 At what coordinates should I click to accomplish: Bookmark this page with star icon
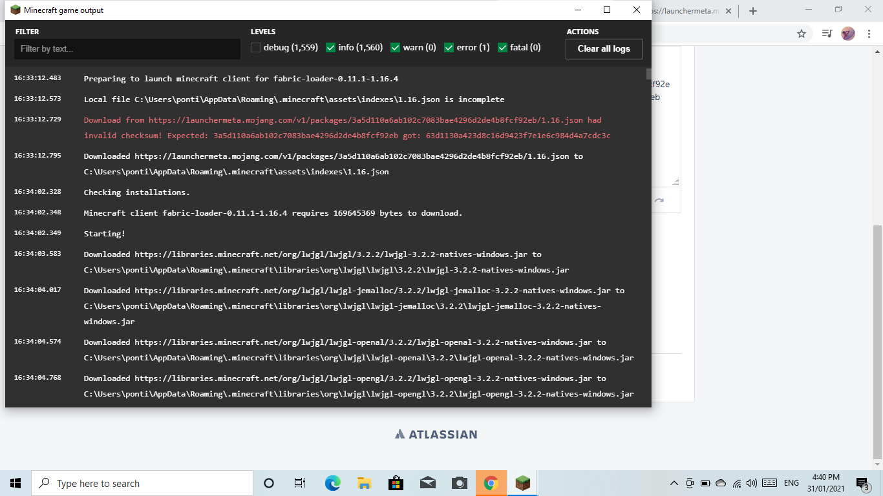click(802, 34)
